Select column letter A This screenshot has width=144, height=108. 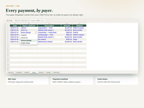[15, 23]
